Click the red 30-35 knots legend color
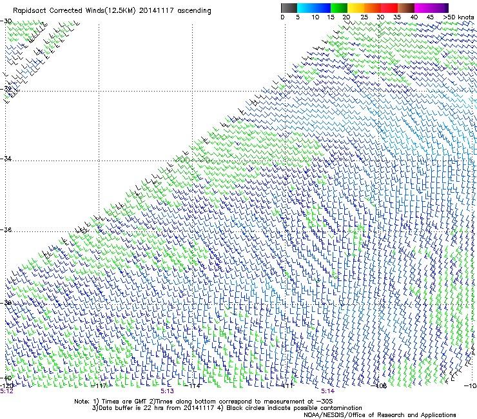 point(389,8)
